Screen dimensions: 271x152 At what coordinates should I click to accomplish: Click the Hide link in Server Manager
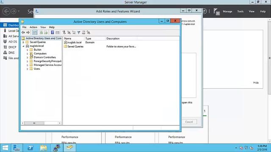coord(256,83)
